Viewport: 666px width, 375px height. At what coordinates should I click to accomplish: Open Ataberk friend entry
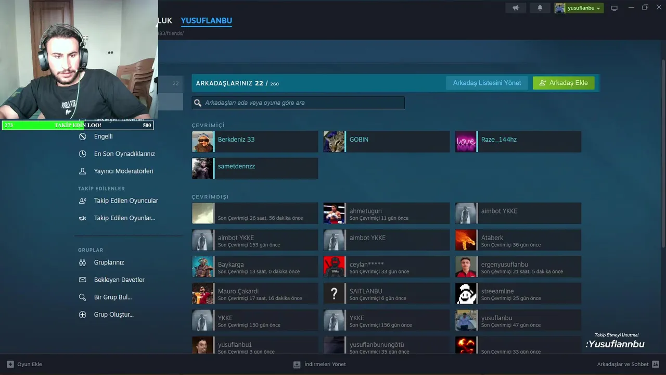click(518, 240)
